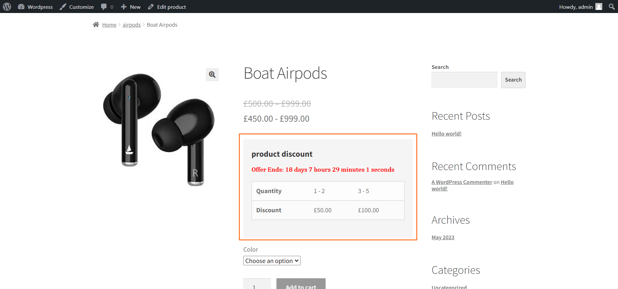618x289 pixels.
Task: Select the Recent Comments heading
Action: (474, 166)
